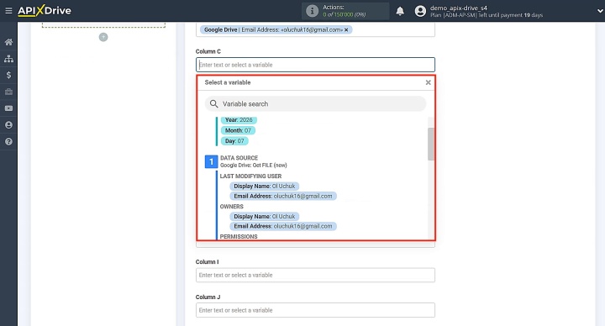Viewport: 605px width, 326px height.
Task: Open the connections sitemap icon
Action: 8,59
